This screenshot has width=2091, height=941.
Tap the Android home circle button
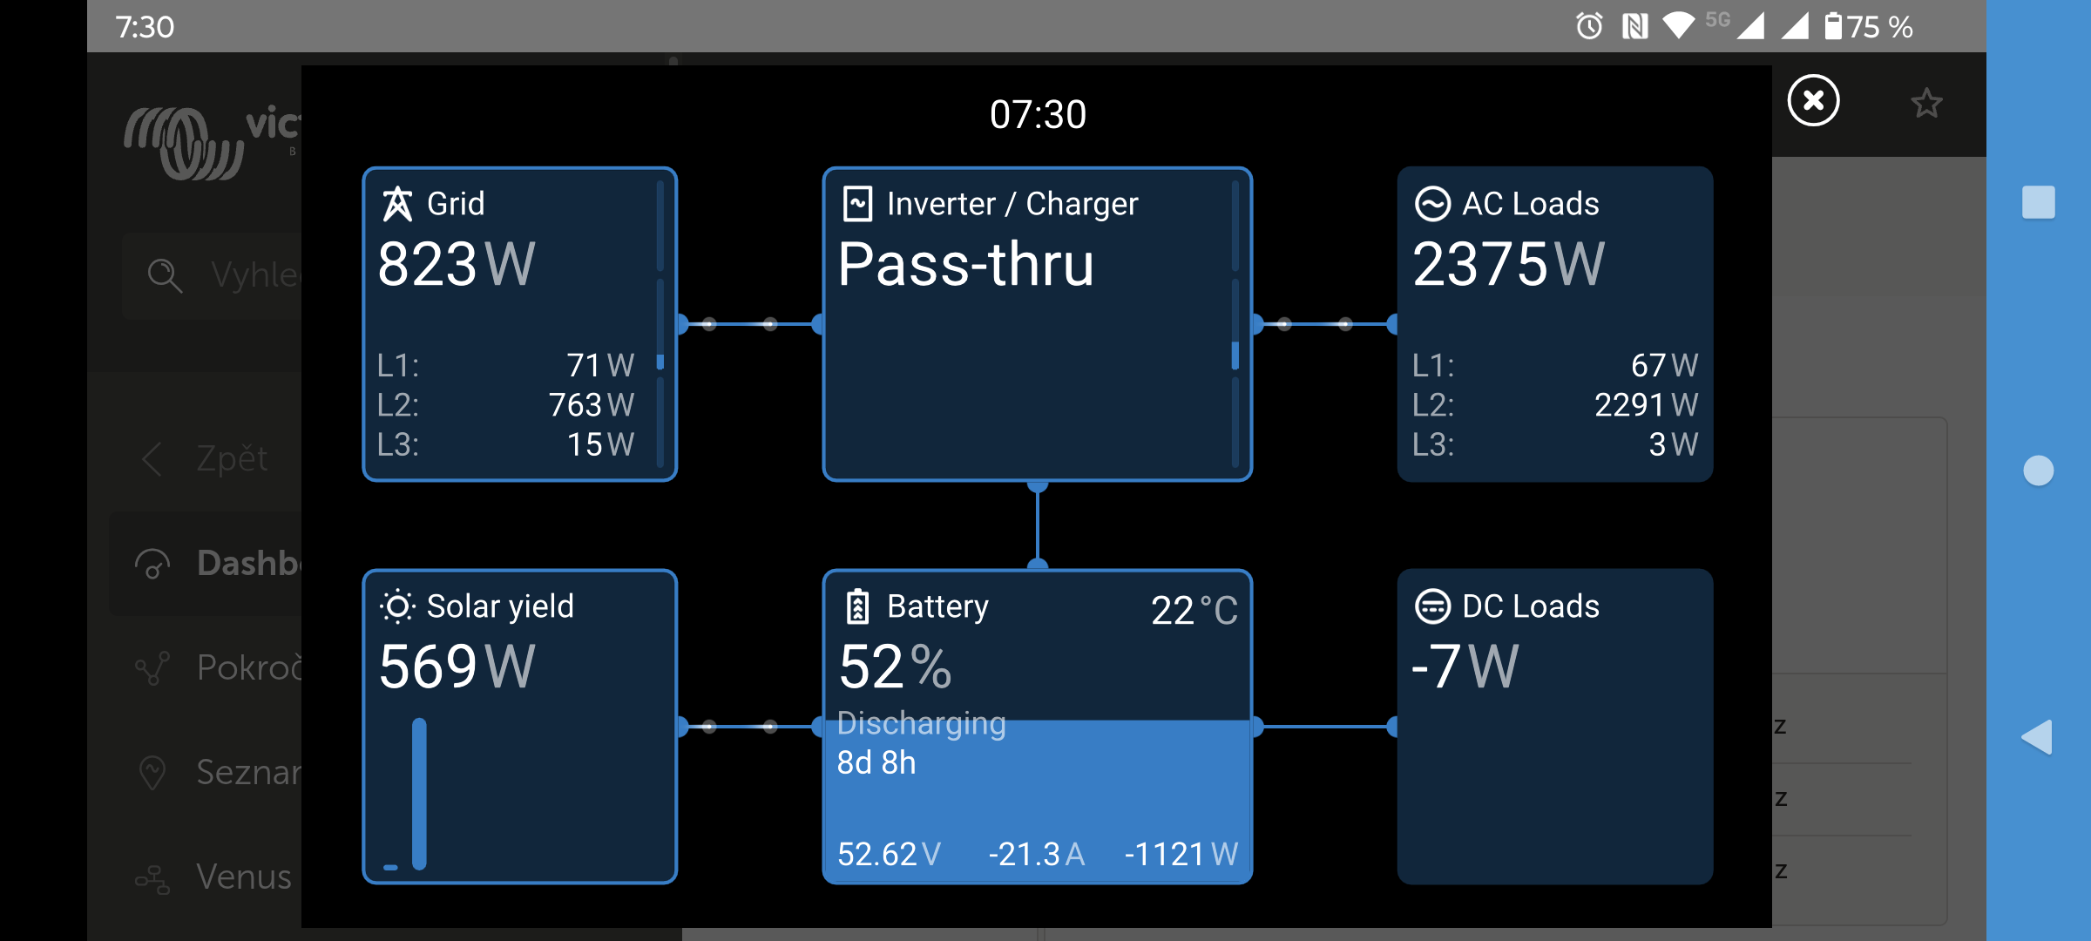pos(2038,471)
